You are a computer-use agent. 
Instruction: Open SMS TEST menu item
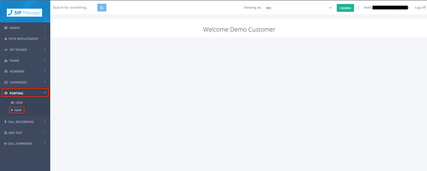coord(25,133)
